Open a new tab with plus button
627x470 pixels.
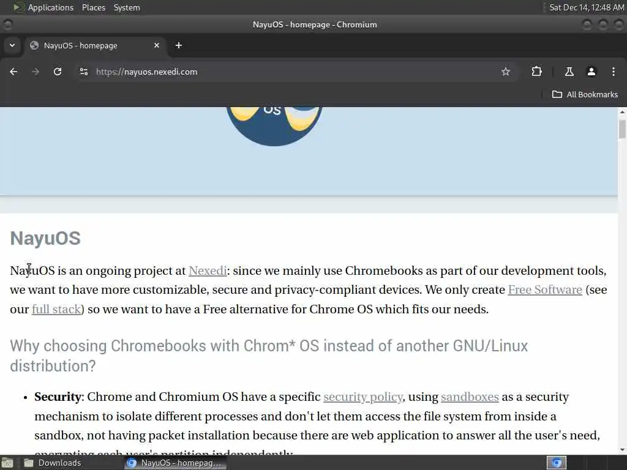179,45
